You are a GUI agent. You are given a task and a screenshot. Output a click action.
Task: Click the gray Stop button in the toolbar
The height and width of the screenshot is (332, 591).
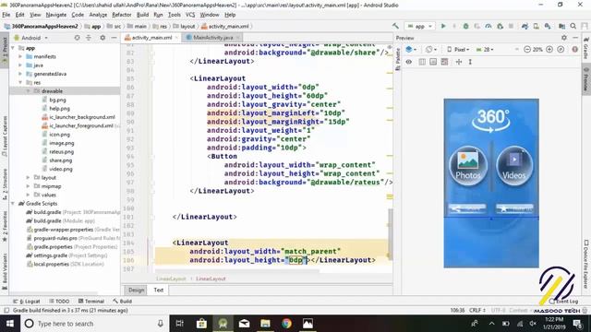tap(511, 26)
